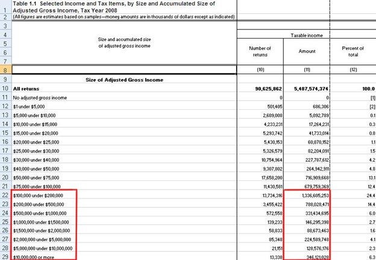The height and width of the screenshot is (260, 376).
Task: Click the 'Percent of total' column header
Action: 352,51
